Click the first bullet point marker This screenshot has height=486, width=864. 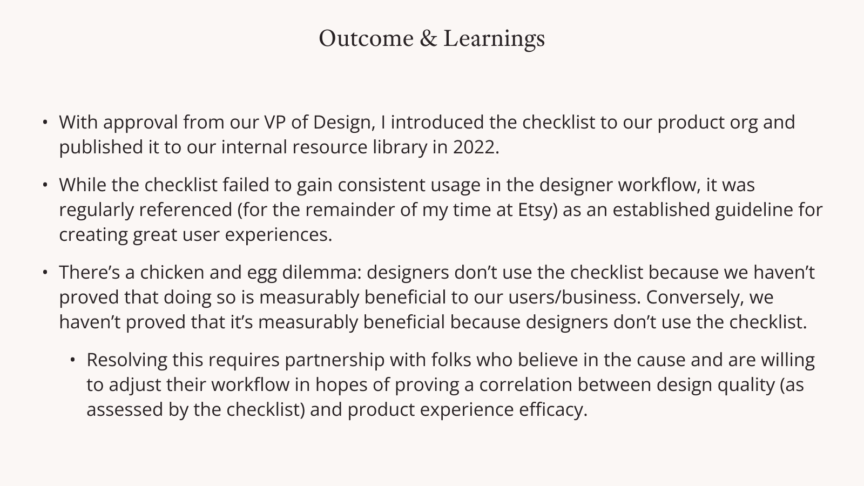(x=46, y=123)
